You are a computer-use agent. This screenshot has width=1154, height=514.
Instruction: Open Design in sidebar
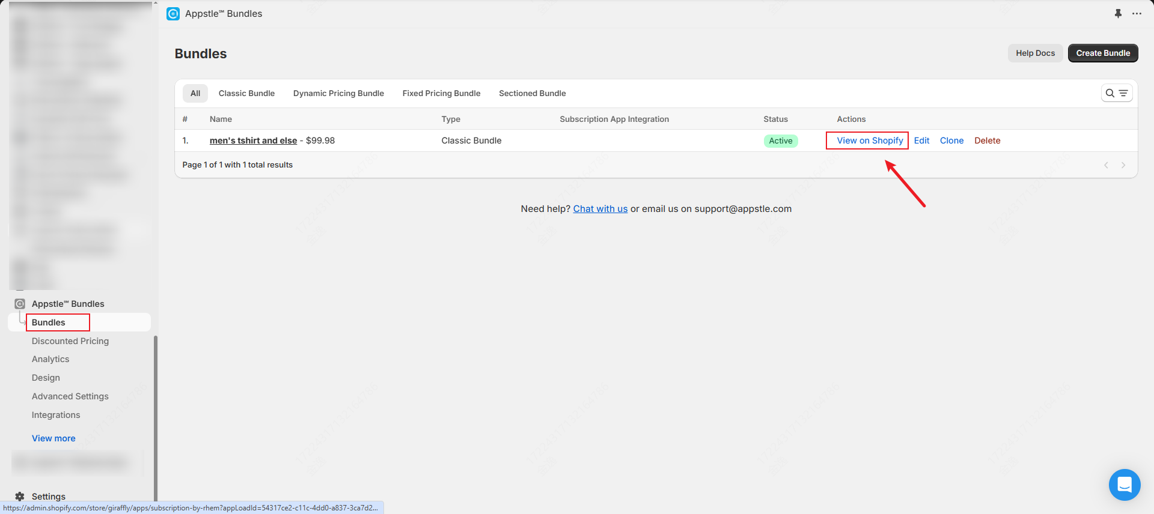coord(46,378)
